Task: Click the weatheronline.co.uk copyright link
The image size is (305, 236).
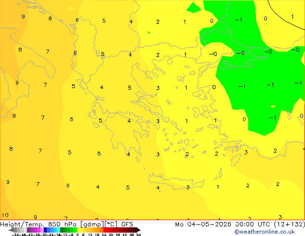Action: click(265, 232)
